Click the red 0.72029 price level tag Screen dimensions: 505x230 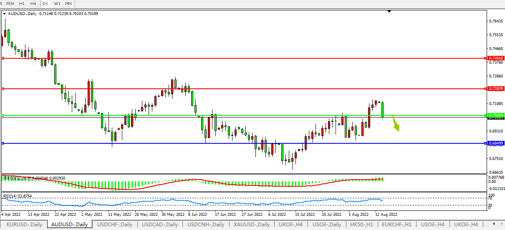pyautogui.click(x=495, y=89)
